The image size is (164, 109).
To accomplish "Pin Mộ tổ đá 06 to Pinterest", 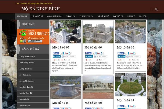I will pyautogui.click(x=98, y=53).
